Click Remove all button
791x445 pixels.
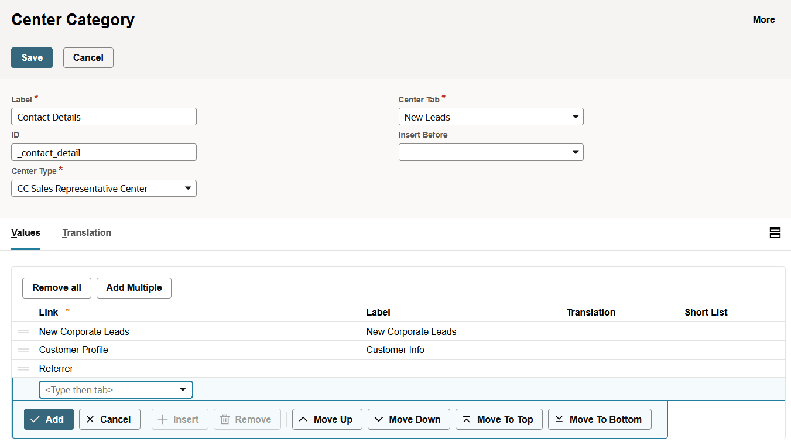[x=57, y=287]
